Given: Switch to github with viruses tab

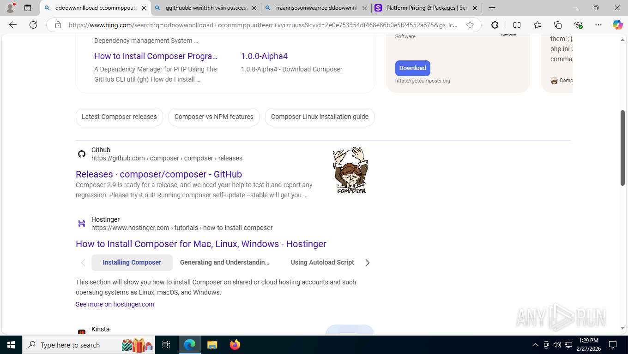Looking at the screenshot, I should coord(205,8).
